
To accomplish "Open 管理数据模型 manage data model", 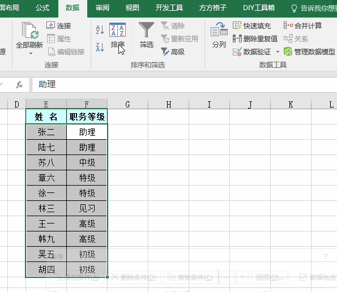I will pos(309,51).
